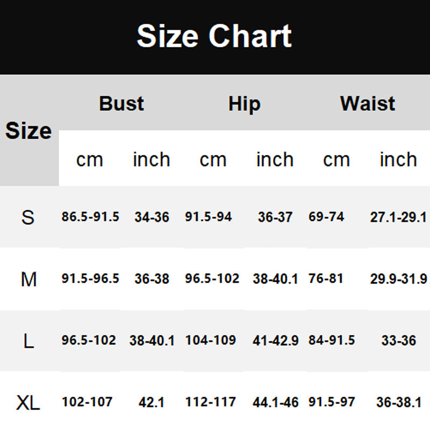The width and height of the screenshot is (430, 430).
Task: Click the Size Chart title
Action: pyautogui.click(x=214, y=37)
